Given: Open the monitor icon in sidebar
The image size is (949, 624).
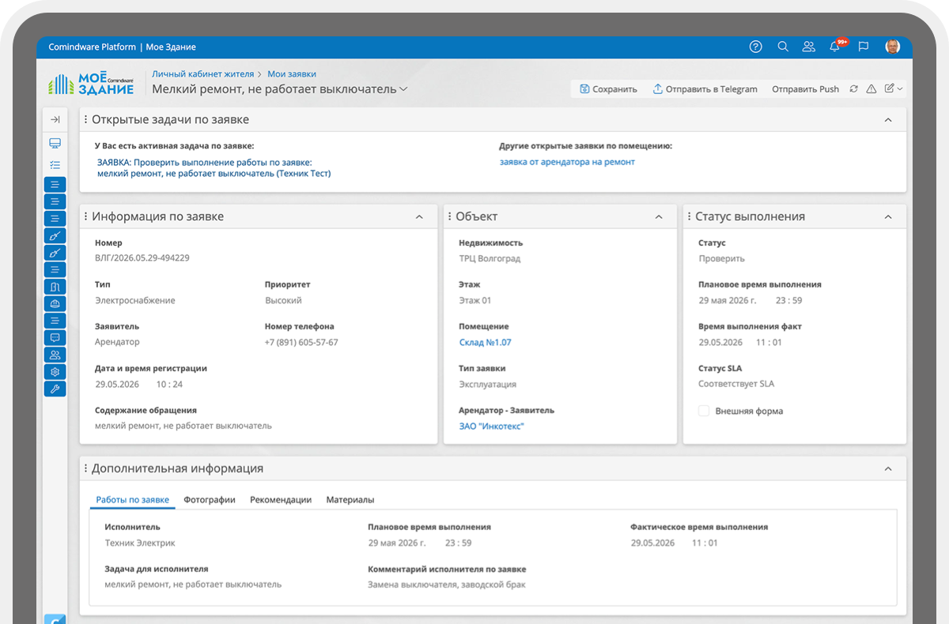Looking at the screenshot, I should (55, 143).
